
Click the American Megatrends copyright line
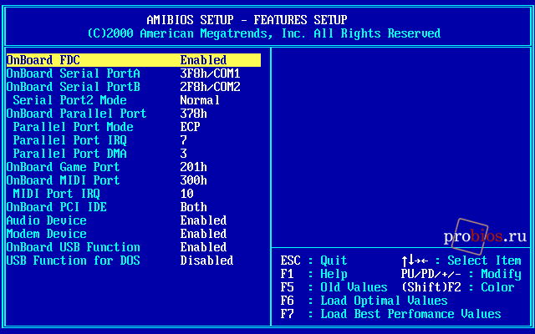pyautogui.click(x=264, y=33)
